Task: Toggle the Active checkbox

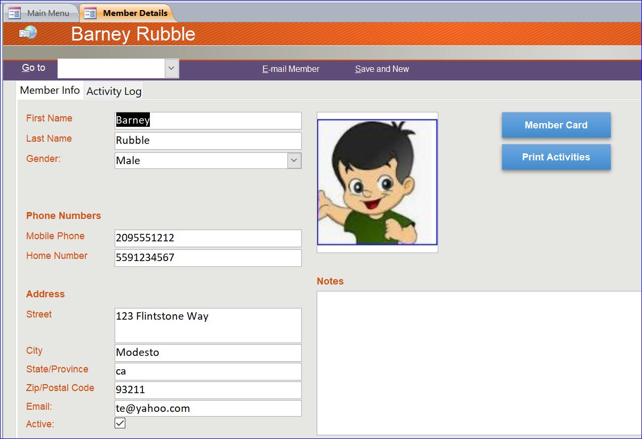Action: click(x=120, y=423)
